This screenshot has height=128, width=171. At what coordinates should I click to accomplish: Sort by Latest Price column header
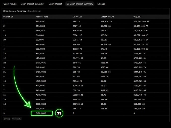(x=107, y=17)
